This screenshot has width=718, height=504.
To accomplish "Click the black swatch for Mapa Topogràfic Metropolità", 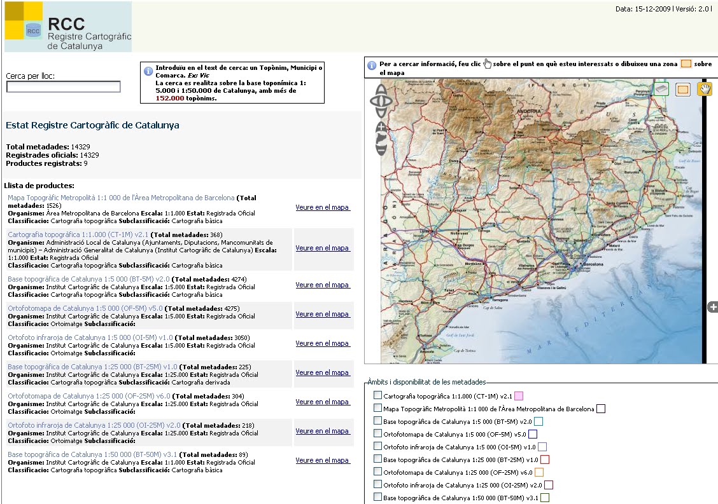I will pos(601,409).
